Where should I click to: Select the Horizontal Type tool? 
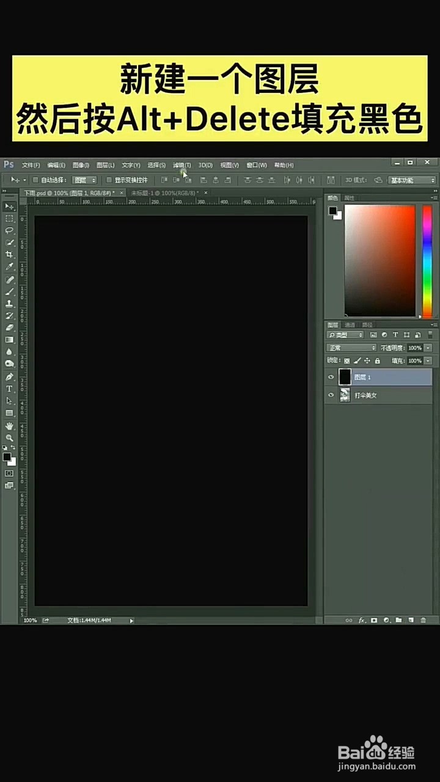(x=9, y=389)
